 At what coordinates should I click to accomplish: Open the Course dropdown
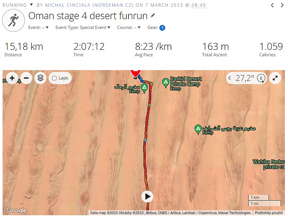click(129, 27)
